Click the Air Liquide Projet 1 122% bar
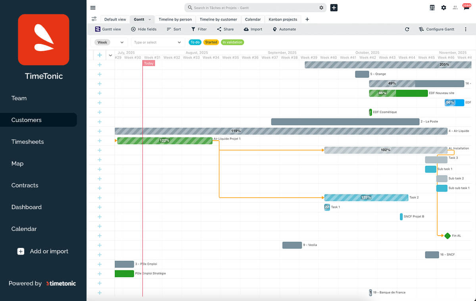Viewport: 476px width, 301px height. click(x=165, y=141)
